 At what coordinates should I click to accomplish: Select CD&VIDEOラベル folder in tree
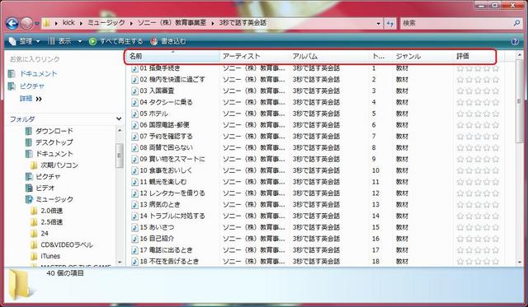pyautogui.click(x=67, y=245)
